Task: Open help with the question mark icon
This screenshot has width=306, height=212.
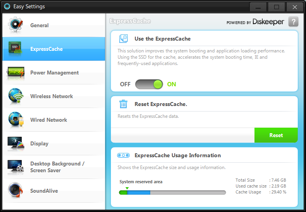Action: coord(293,22)
